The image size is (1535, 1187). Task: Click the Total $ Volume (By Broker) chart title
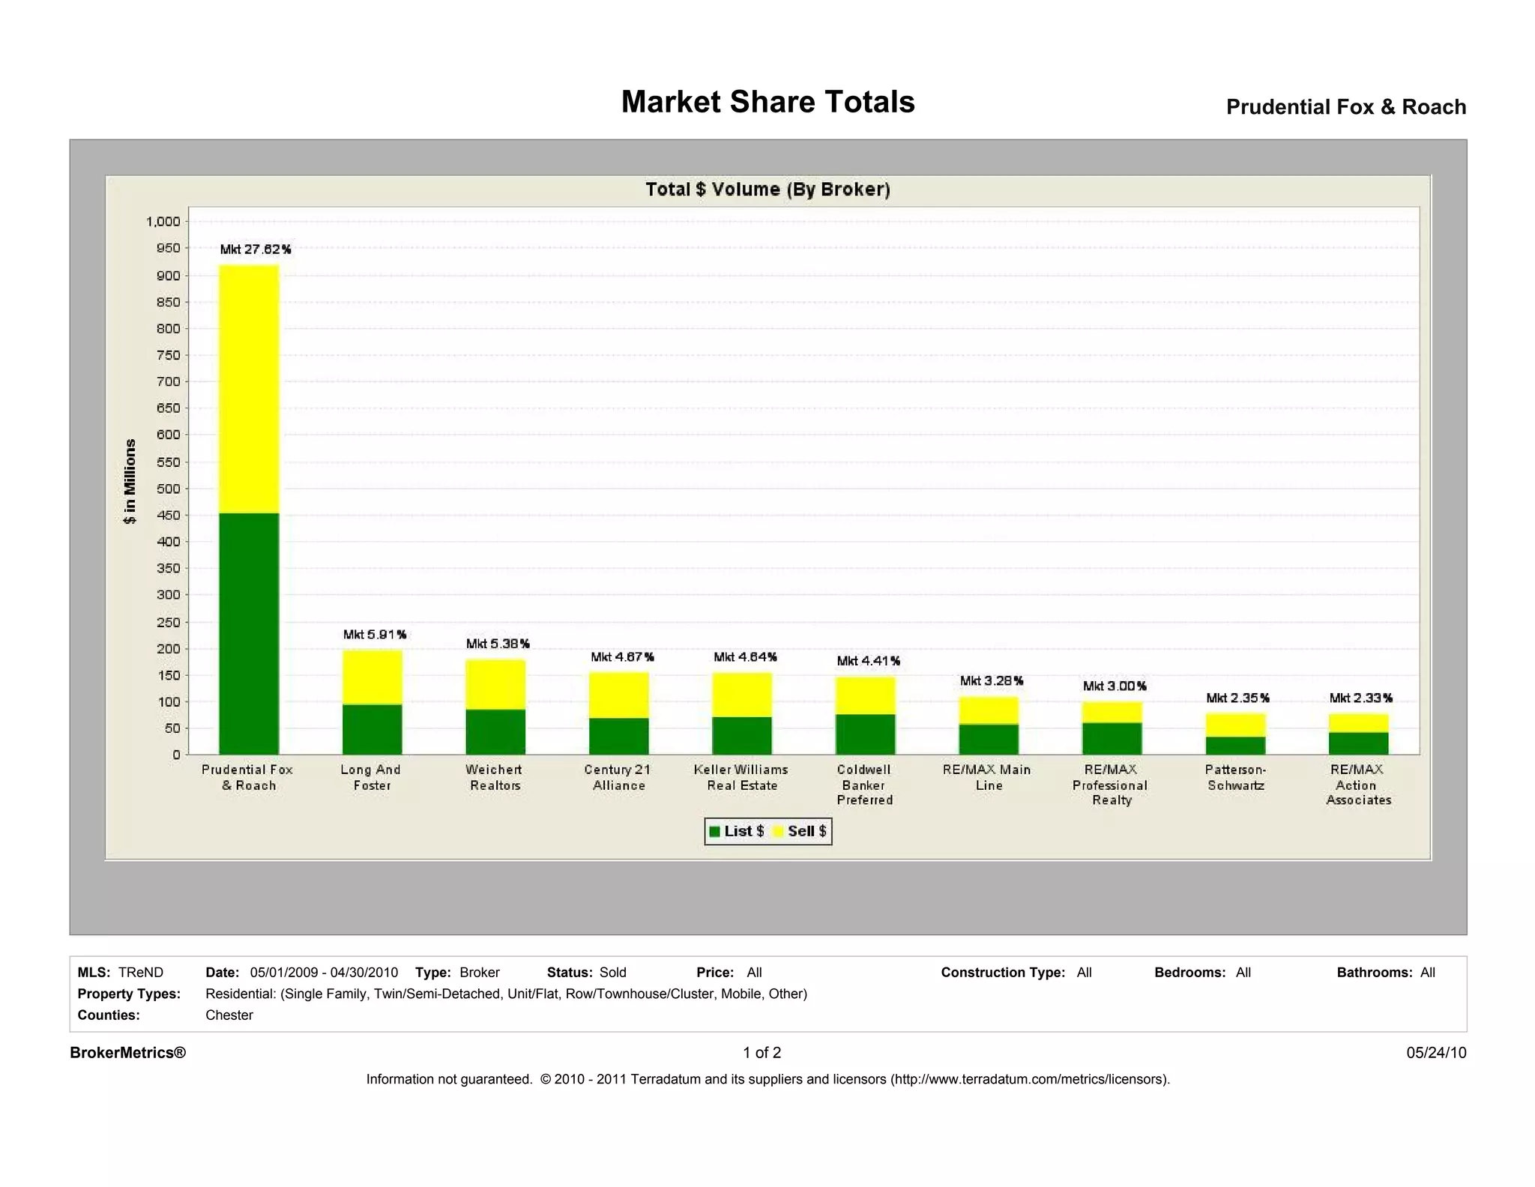click(x=767, y=190)
